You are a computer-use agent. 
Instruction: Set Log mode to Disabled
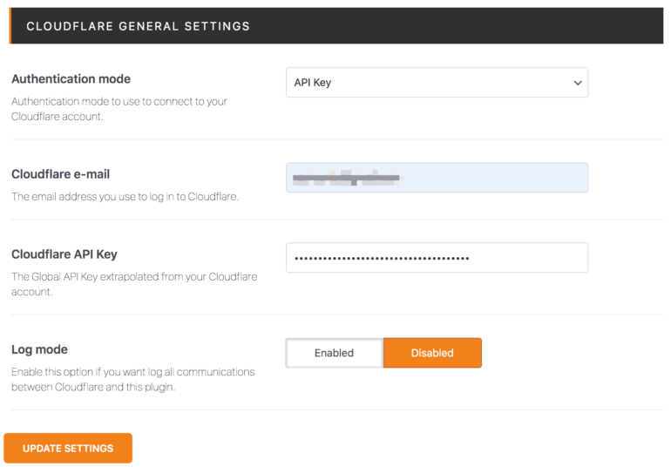click(432, 353)
